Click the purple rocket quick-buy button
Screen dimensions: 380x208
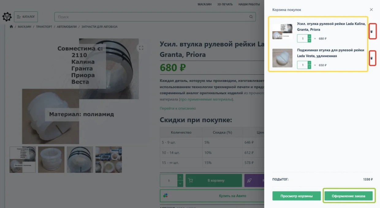tap(254, 180)
